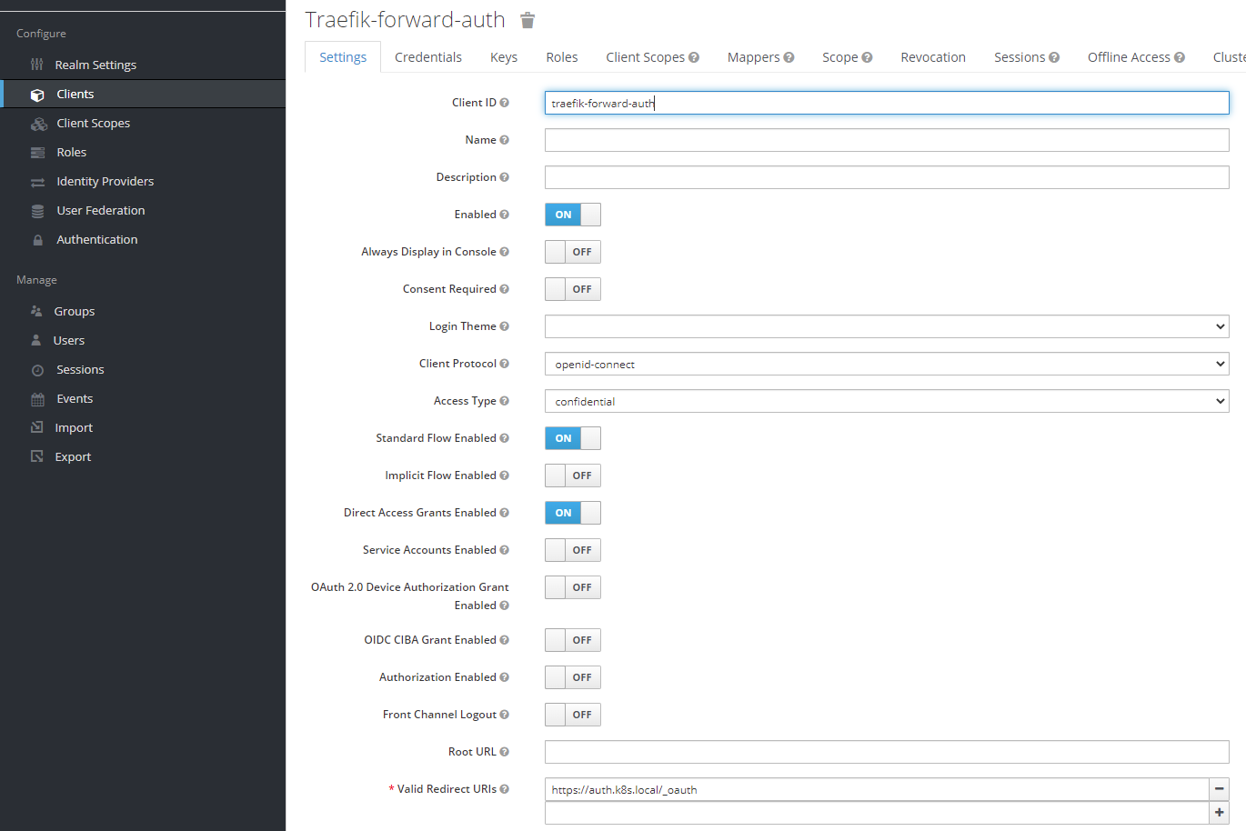Open the Offline Access tab

tap(1136, 57)
